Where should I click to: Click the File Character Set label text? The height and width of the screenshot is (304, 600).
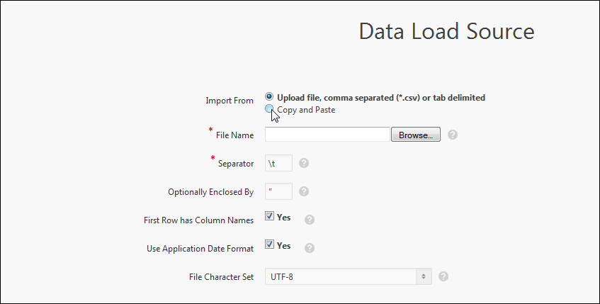click(x=217, y=277)
